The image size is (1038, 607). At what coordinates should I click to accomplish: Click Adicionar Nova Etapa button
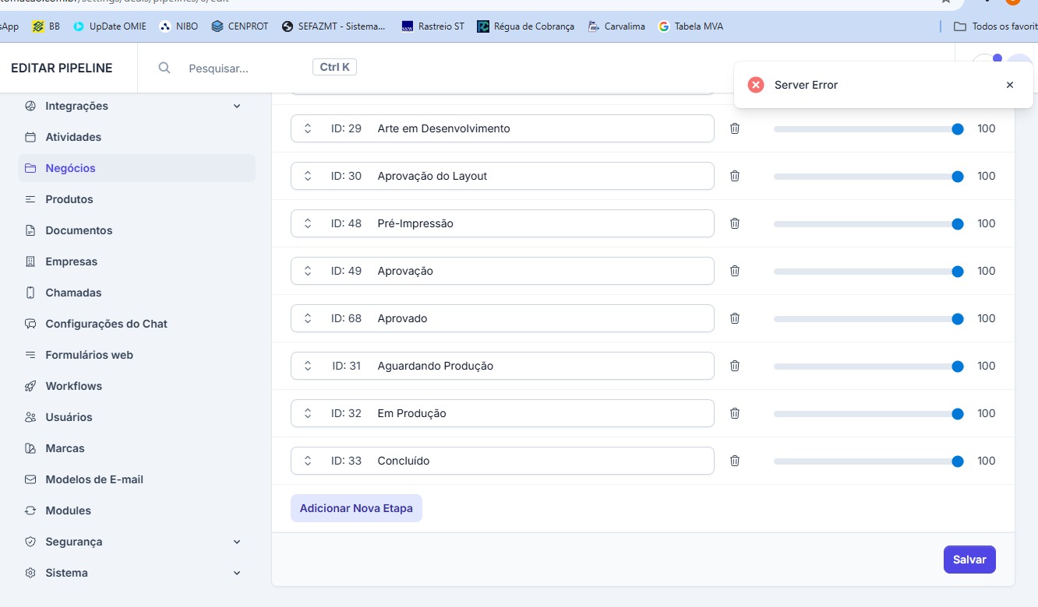[x=356, y=508]
